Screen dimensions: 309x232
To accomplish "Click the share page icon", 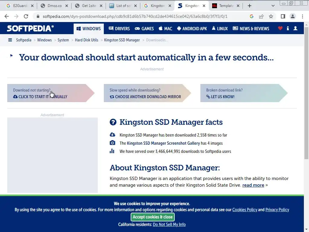I will [x=261, y=16].
